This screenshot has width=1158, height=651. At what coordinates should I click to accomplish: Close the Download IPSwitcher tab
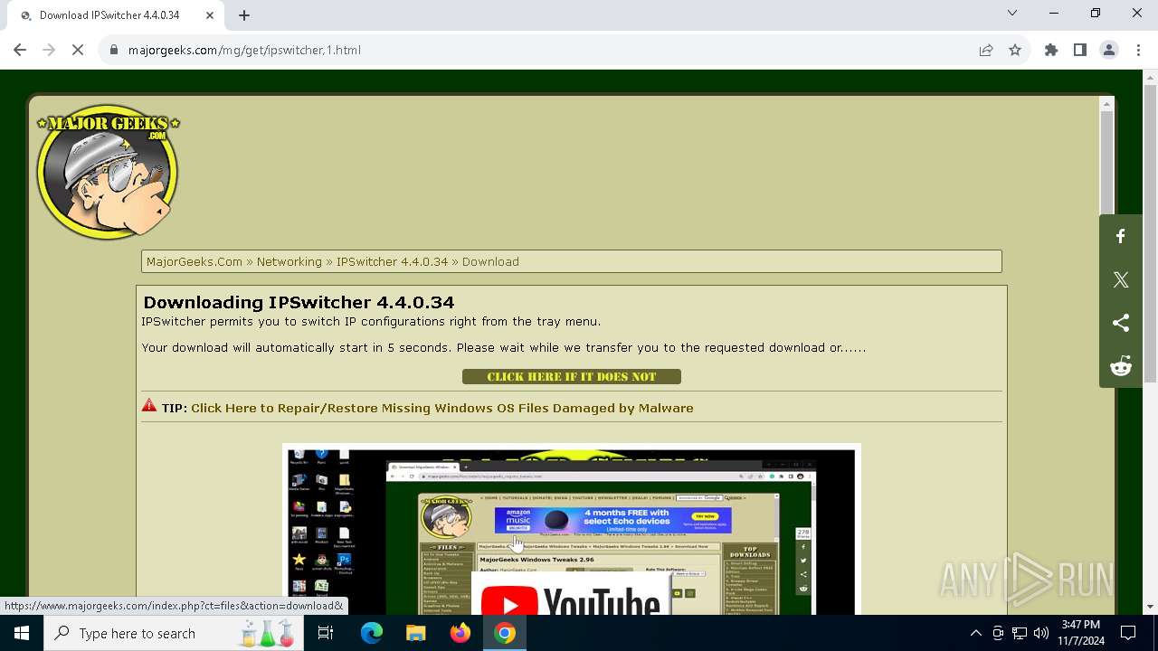(x=210, y=14)
